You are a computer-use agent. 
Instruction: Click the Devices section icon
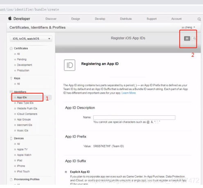[11, 138]
